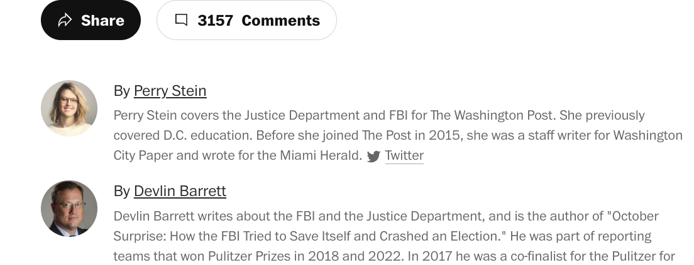Open Perry Stein's author page link
The width and height of the screenshot is (694, 265).
(170, 91)
